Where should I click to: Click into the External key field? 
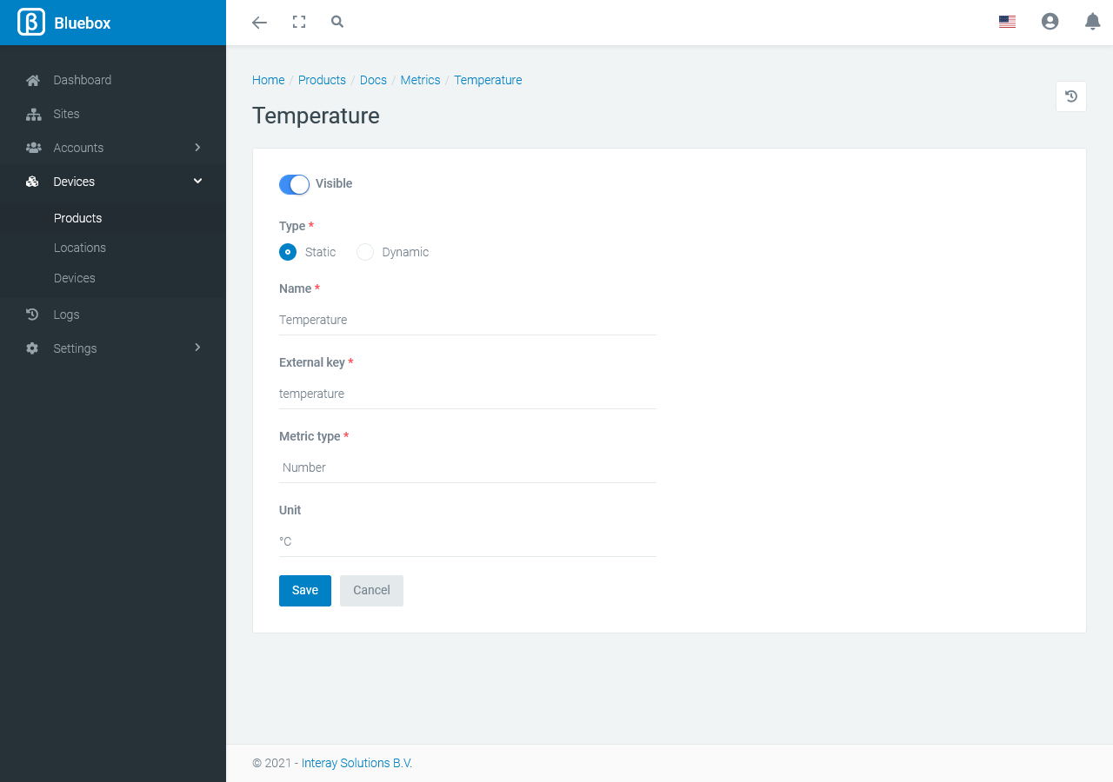click(x=467, y=394)
